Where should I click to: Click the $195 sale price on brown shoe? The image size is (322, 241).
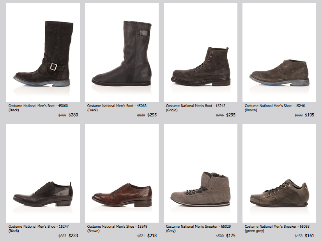[310, 115]
